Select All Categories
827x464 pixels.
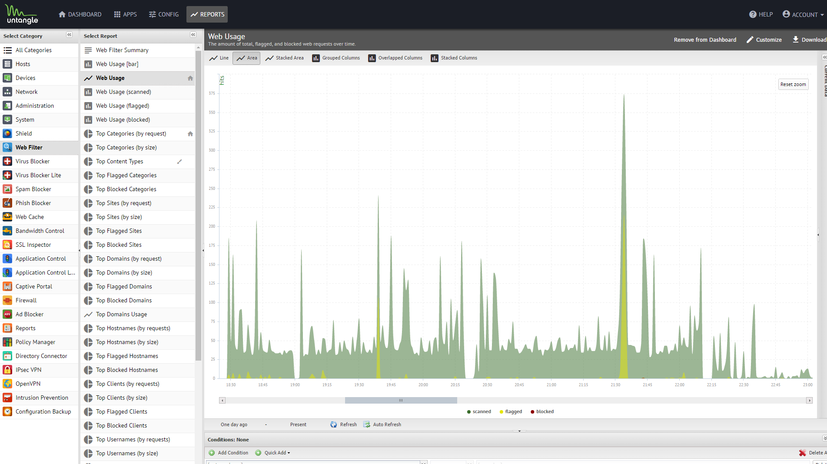[x=39, y=50]
